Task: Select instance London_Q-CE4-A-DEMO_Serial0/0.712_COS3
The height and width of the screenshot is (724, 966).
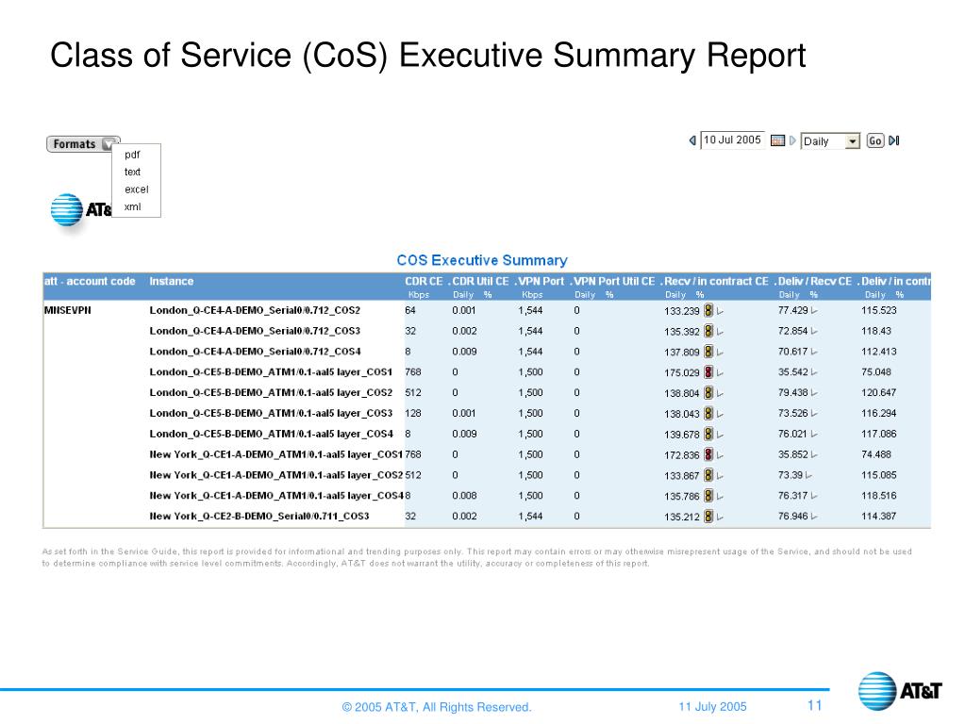Action: pyautogui.click(x=255, y=331)
